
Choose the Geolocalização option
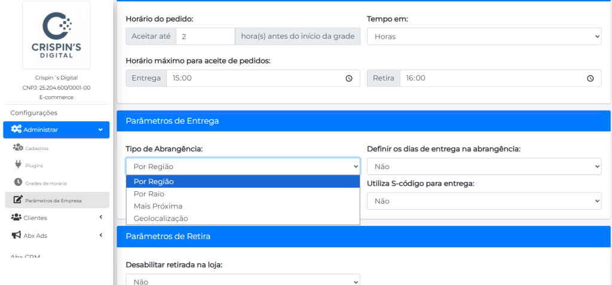click(161, 219)
